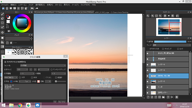This screenshot has width=192, height=108.
Task: Click the navigator preview thumbnail
Action: tap(169, 27)
